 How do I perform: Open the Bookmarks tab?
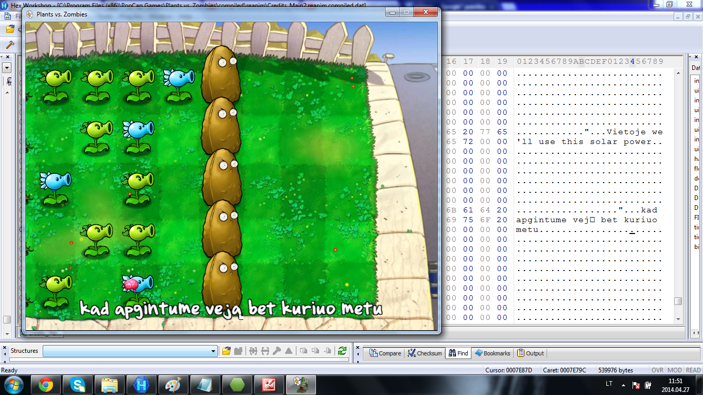(493, 353)
